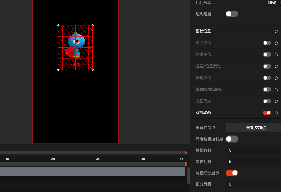The image size is (281, 192).
Task: Click the 细分等级 input field
Action: point(253,184)
